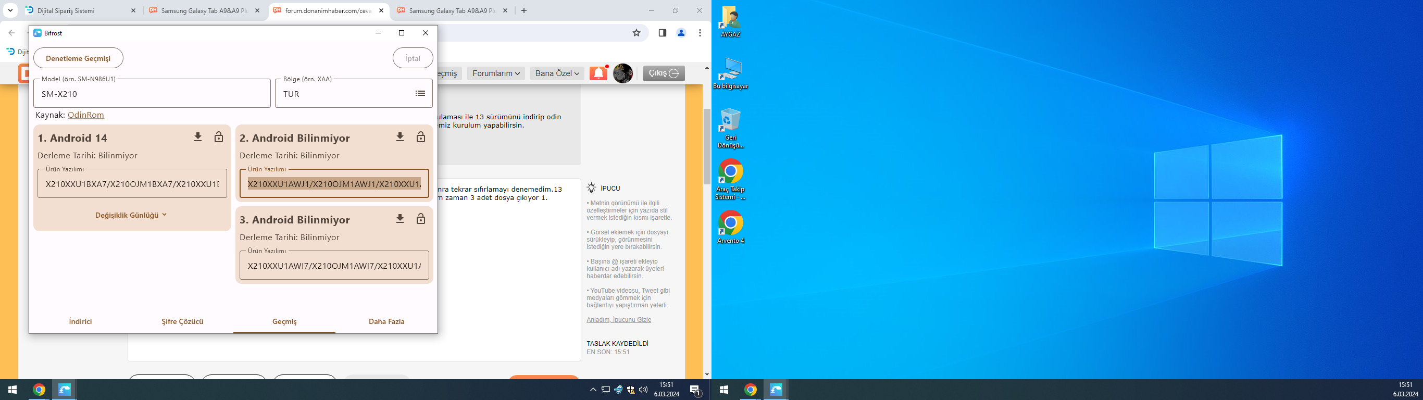Open Daha Fazla tab
The height and width of the screenshot is (400, 1423).
click(386, 321)
